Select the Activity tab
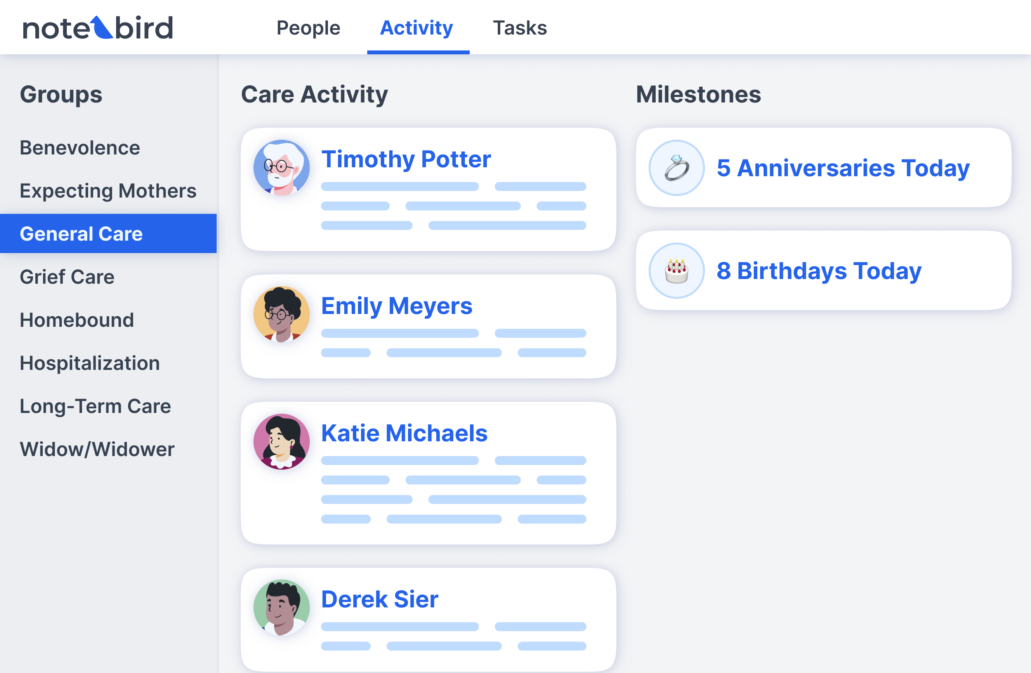Screen dimensions: 1031x673 coord(417,27)
